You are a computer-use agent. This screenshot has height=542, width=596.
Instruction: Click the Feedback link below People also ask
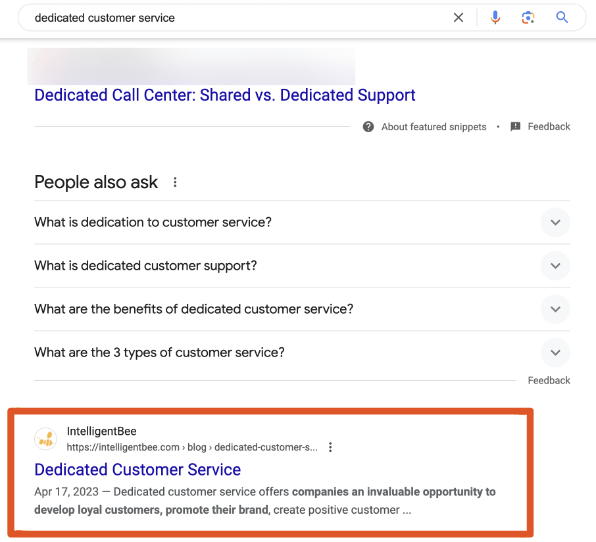[x=549, y=380]
